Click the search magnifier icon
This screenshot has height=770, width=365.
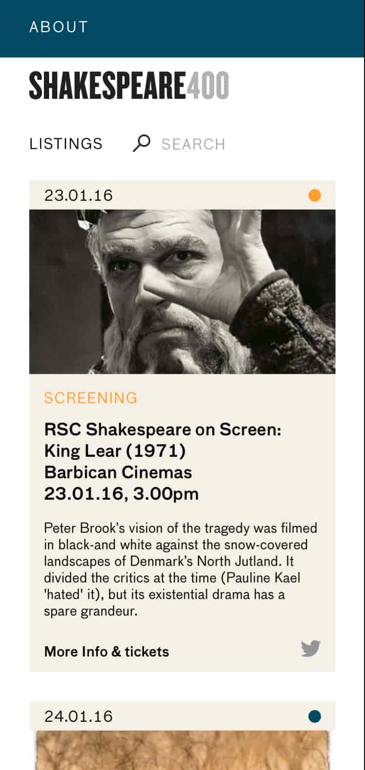point(142,143)
